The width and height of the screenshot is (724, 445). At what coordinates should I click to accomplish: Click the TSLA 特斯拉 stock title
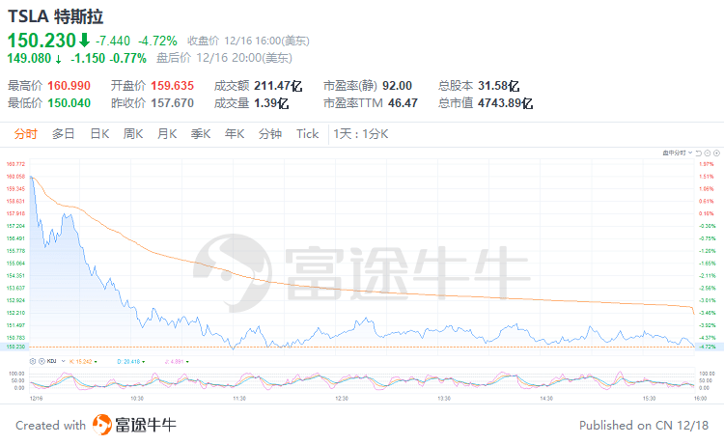[x=55, y=16]
